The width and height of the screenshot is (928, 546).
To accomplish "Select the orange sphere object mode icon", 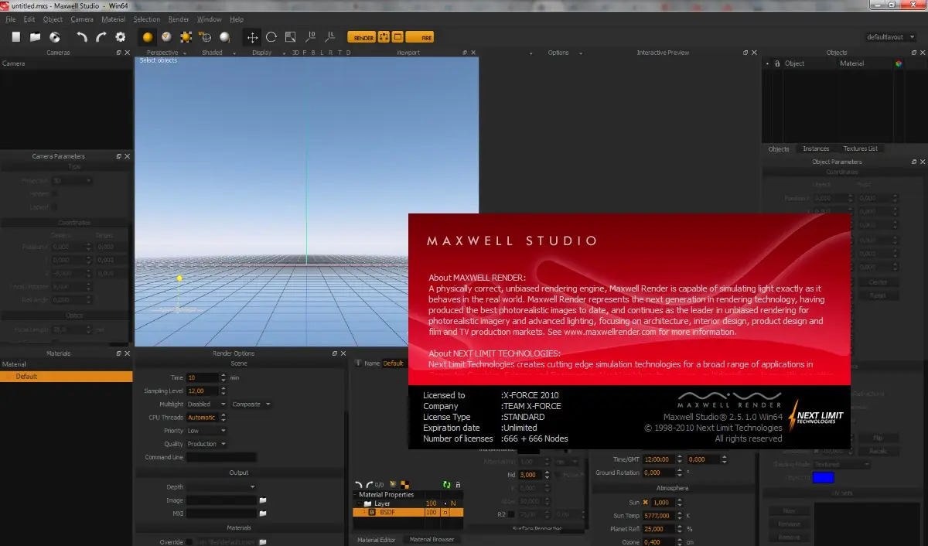I will [148, 36].
